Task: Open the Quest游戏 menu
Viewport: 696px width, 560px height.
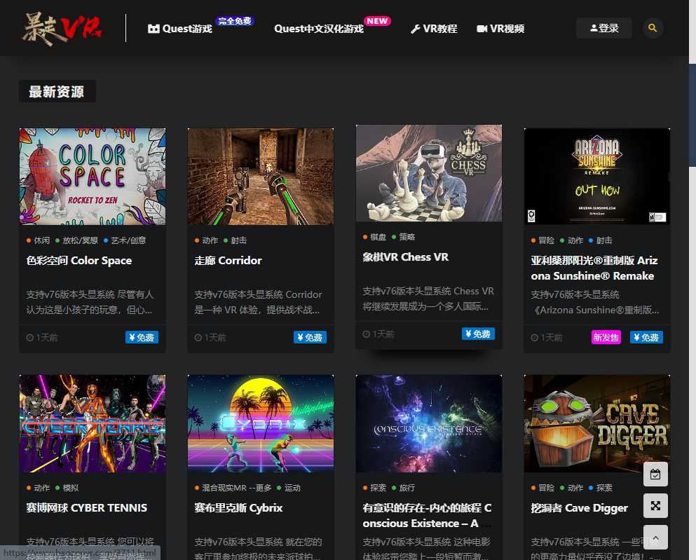Action: pos(179,29)
